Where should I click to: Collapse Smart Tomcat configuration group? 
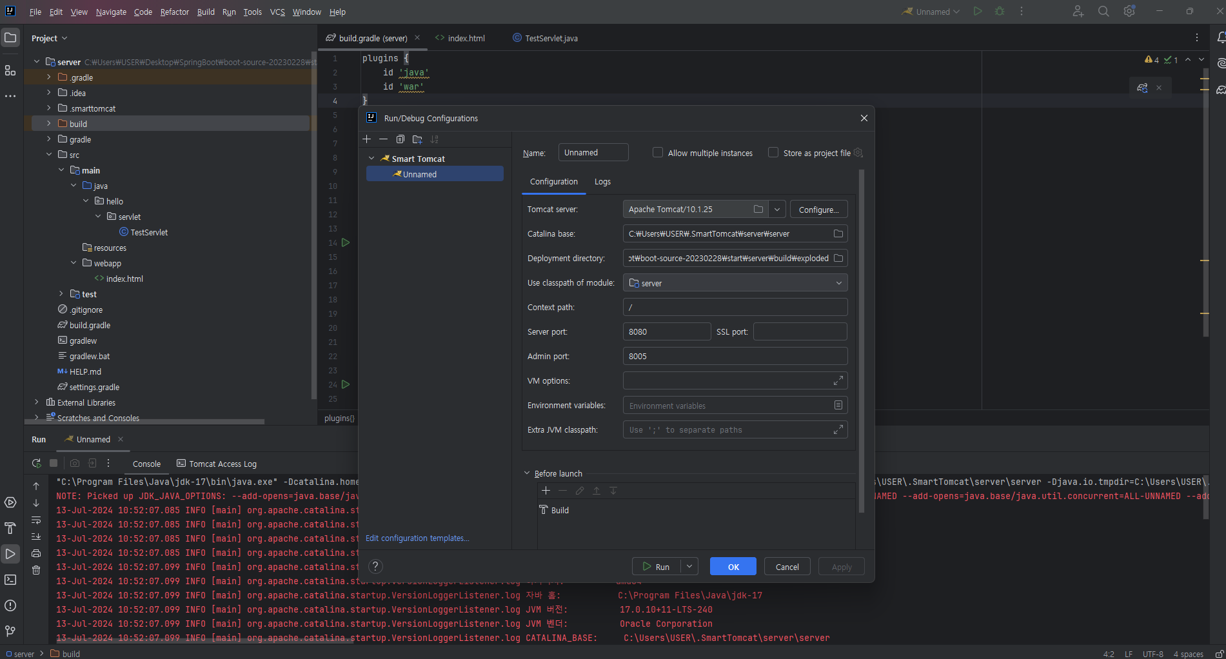pos(371,159)
